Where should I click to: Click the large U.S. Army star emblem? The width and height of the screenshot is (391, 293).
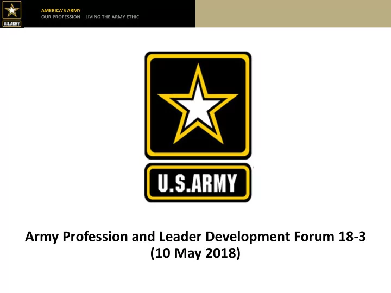[x=198, y=105]
